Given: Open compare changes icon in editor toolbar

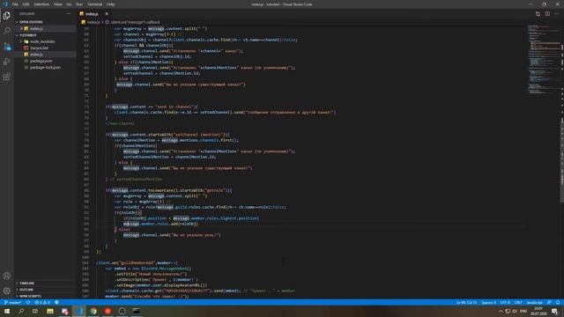Looking at the screenshot, I should point(538,14).
